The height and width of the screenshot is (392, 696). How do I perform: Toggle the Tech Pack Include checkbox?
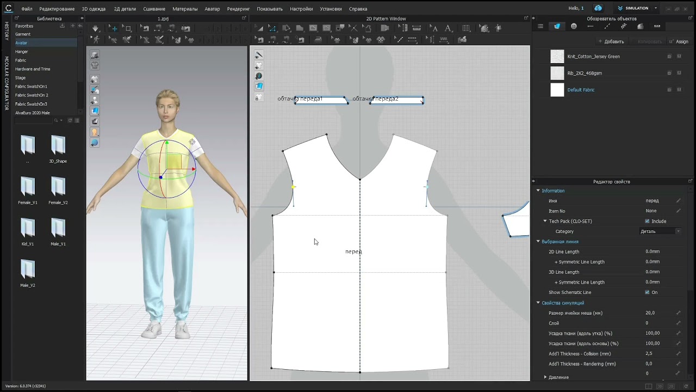647,221
